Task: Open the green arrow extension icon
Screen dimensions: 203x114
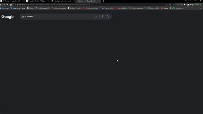Action: [x=178, y=5]
